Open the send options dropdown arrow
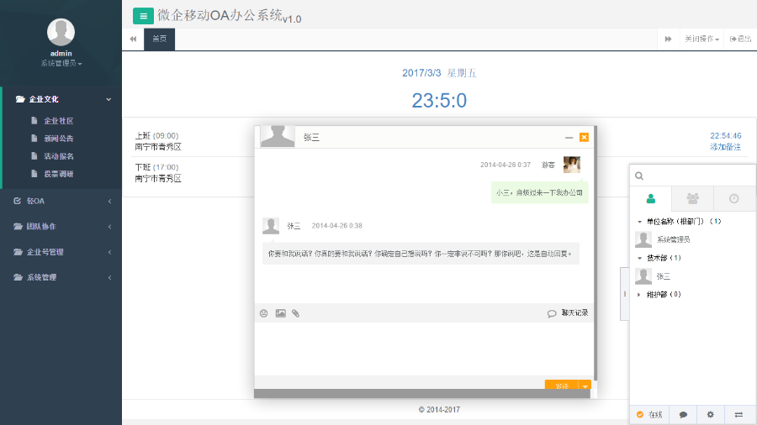This screenshot has height=425, width=757. (x=585, y=386)
